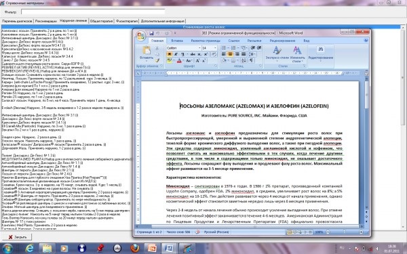The image size is (407, 254).
Task: Toggle Align Left in paragraph group
Action: pos(223,54)
